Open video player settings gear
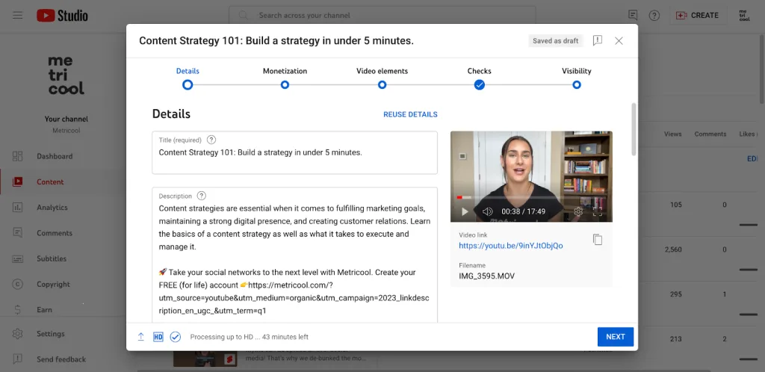 577,211
